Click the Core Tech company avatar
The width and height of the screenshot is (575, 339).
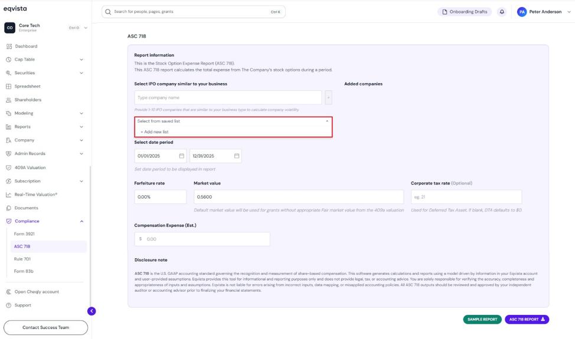coord(9,28)
